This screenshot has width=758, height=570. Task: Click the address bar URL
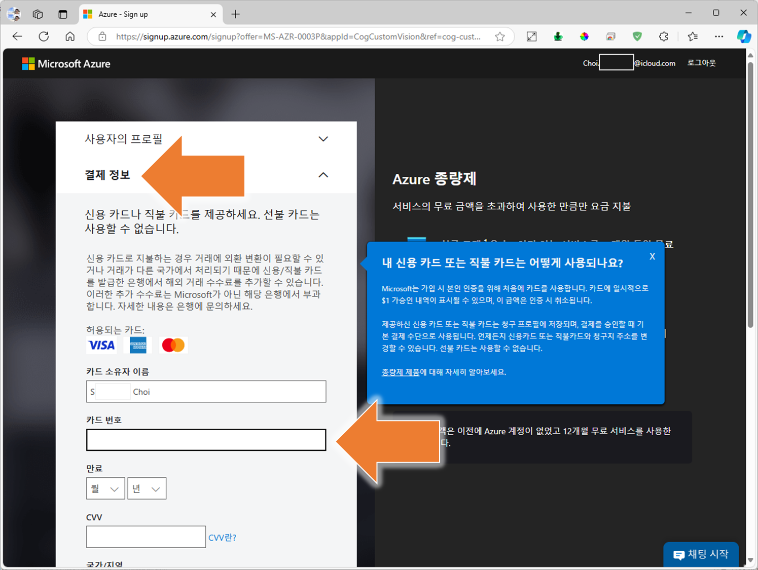coord(298,36)
